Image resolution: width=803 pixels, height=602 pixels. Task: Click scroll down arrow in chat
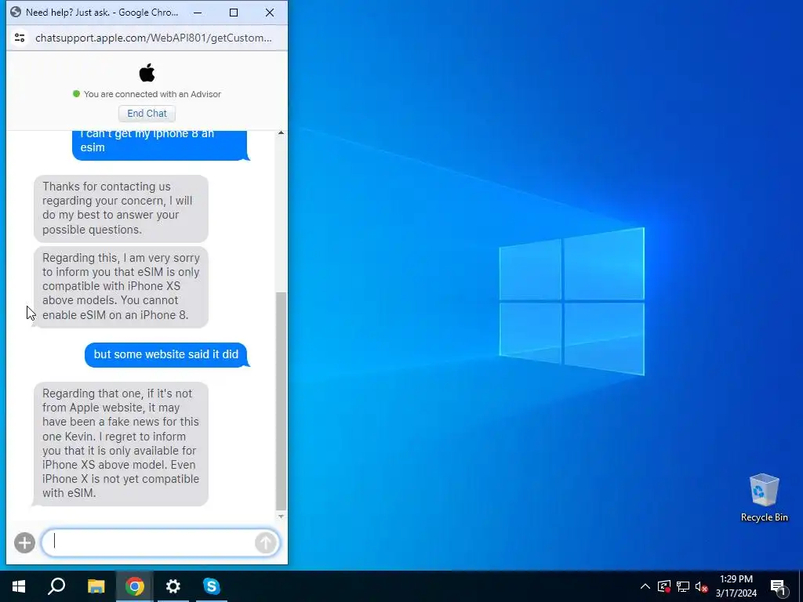pos(281,516)
